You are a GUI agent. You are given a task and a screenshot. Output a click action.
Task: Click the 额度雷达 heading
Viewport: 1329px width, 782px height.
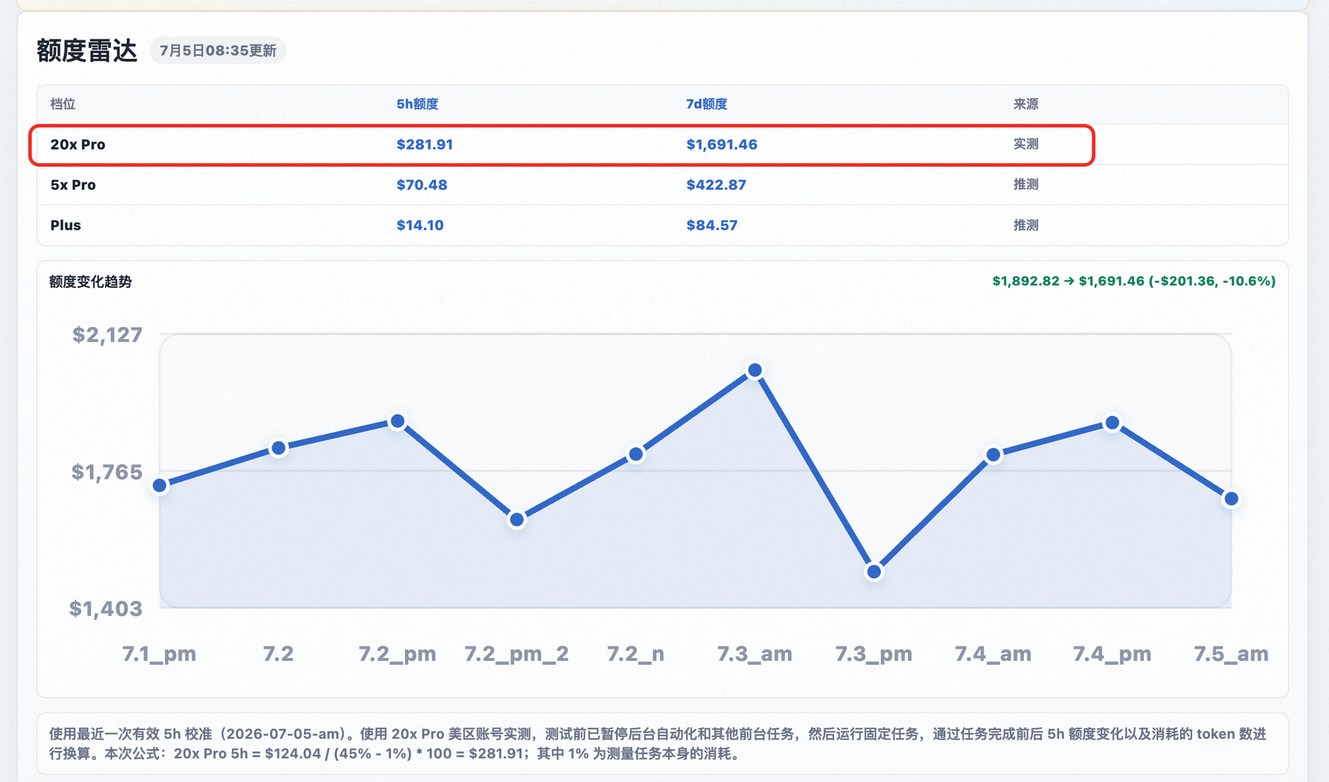coord(87,51)
